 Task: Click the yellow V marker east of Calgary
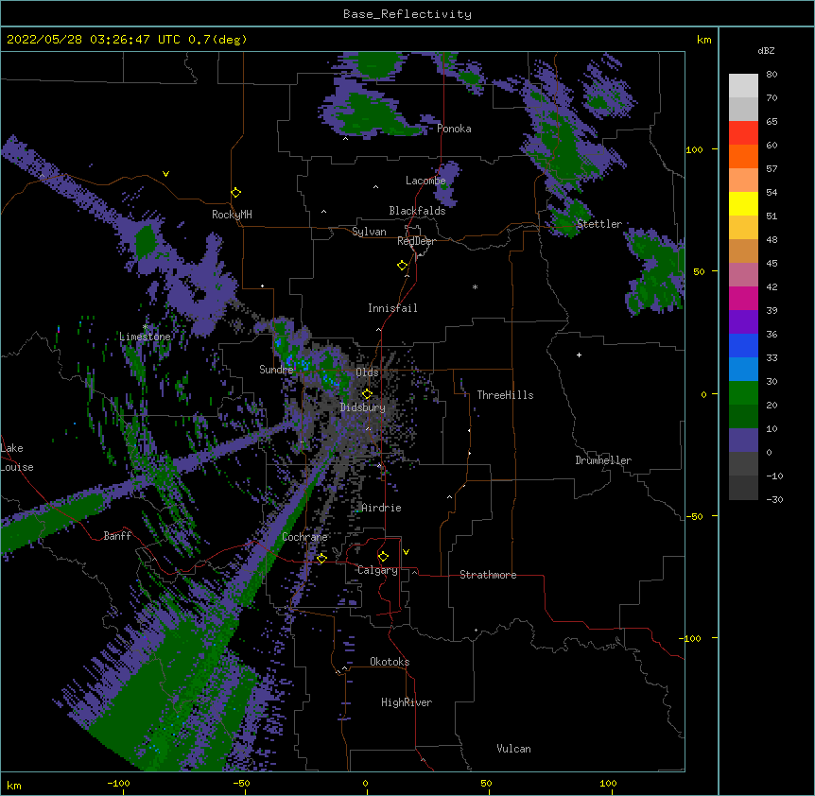[x=406, y=552]
